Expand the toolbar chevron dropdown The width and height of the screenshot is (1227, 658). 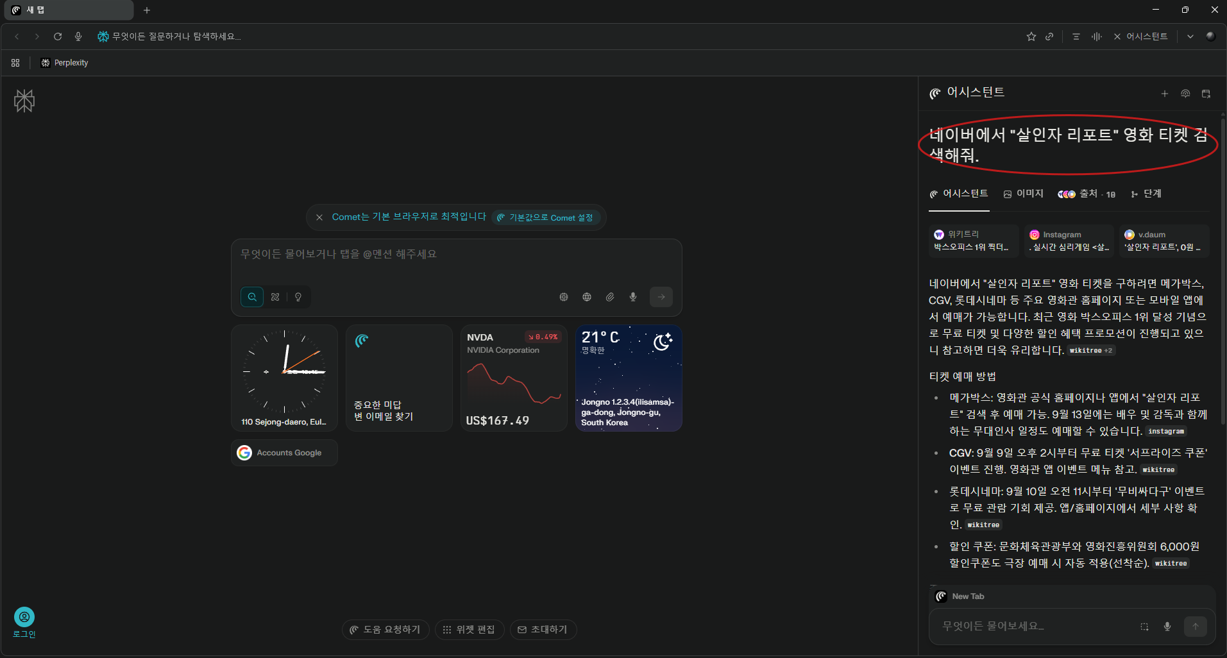point(1190,37)
